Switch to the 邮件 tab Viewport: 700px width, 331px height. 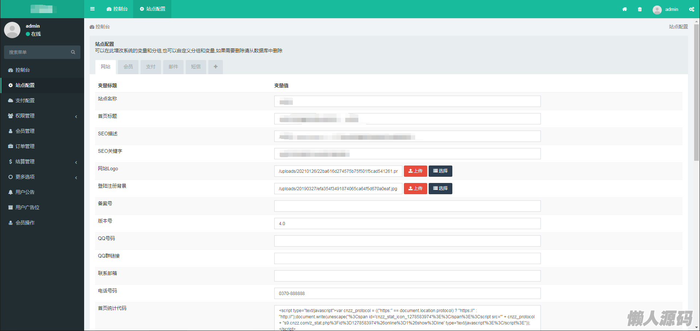click(x=173, y=67)
